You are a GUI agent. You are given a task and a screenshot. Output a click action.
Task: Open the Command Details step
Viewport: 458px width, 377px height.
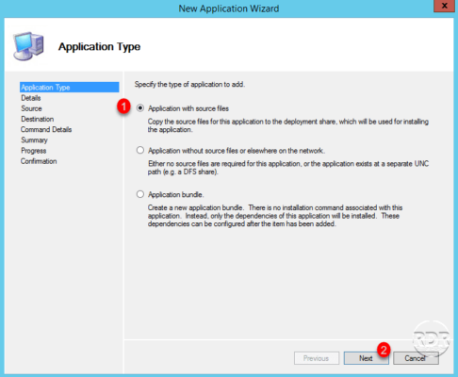[x=46, y=129]
